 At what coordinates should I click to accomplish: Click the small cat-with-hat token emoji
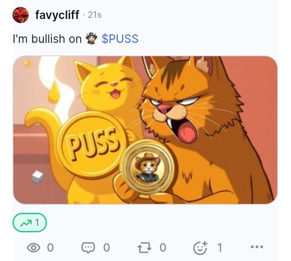(91, 38)
